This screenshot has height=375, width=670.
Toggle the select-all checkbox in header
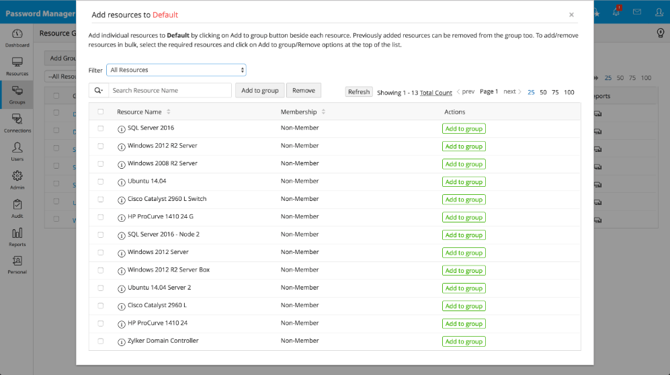pyautogui.click(x=101, y=112)
